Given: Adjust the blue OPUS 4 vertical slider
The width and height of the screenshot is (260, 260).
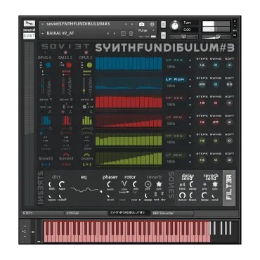Looking at the screenshot, I should tap(43, 86).
